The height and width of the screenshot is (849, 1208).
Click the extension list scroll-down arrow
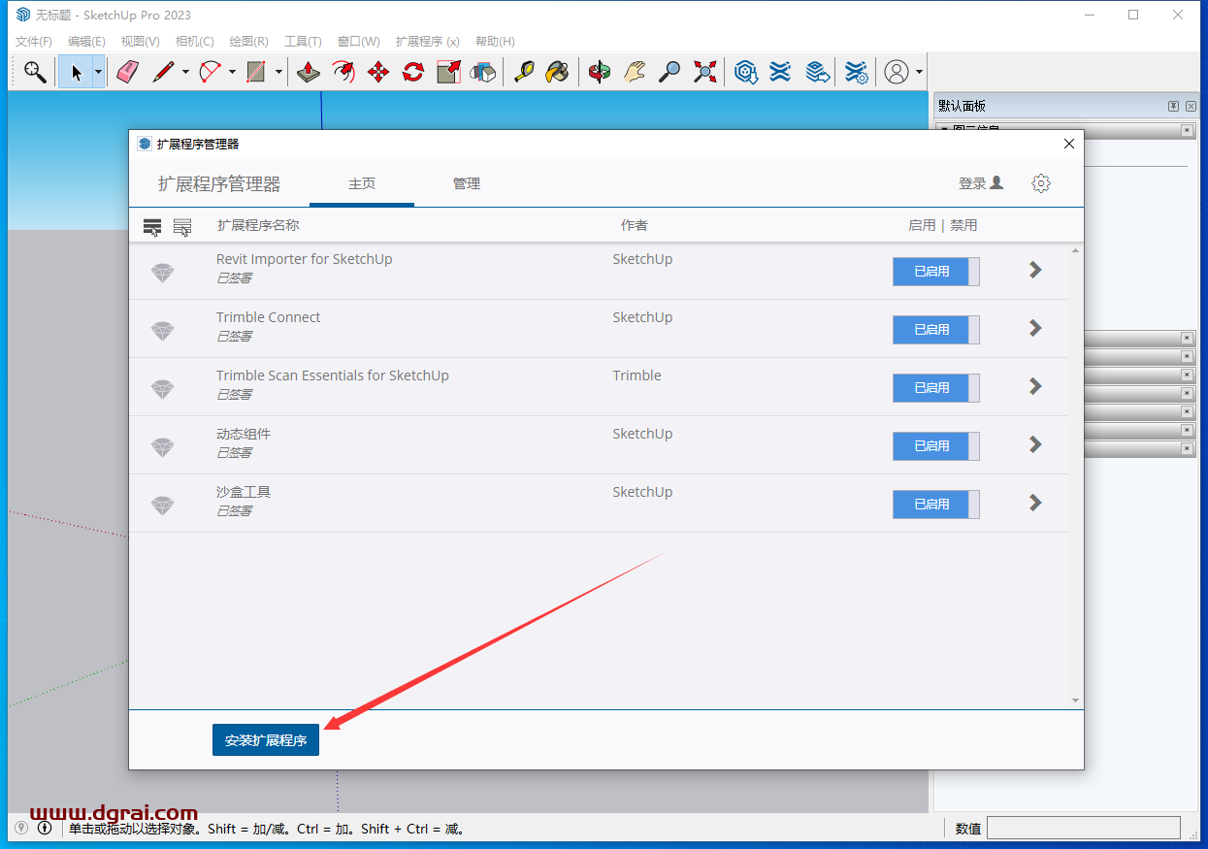[x=1075, y=701]
